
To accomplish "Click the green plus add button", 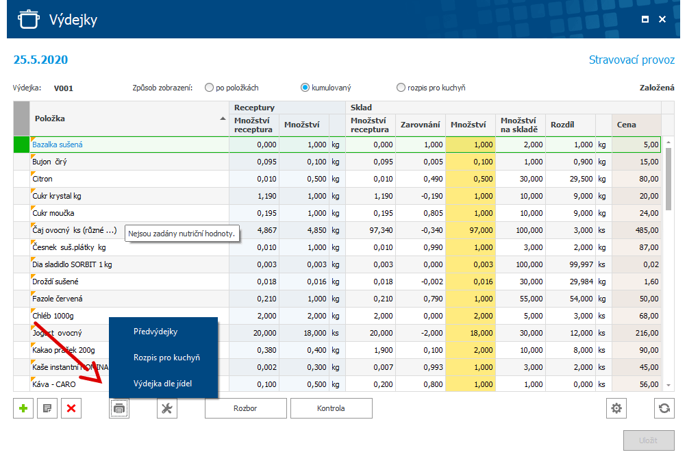I will click(x=23, y=408).
